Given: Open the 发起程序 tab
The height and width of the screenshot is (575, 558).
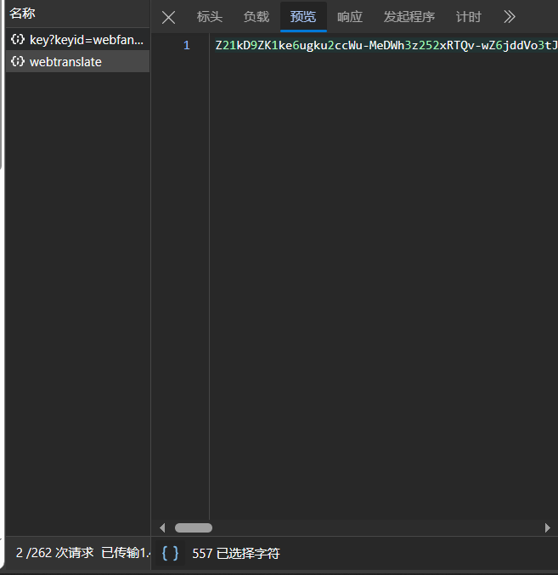Looking at the screenshot, I should [409, 17].
